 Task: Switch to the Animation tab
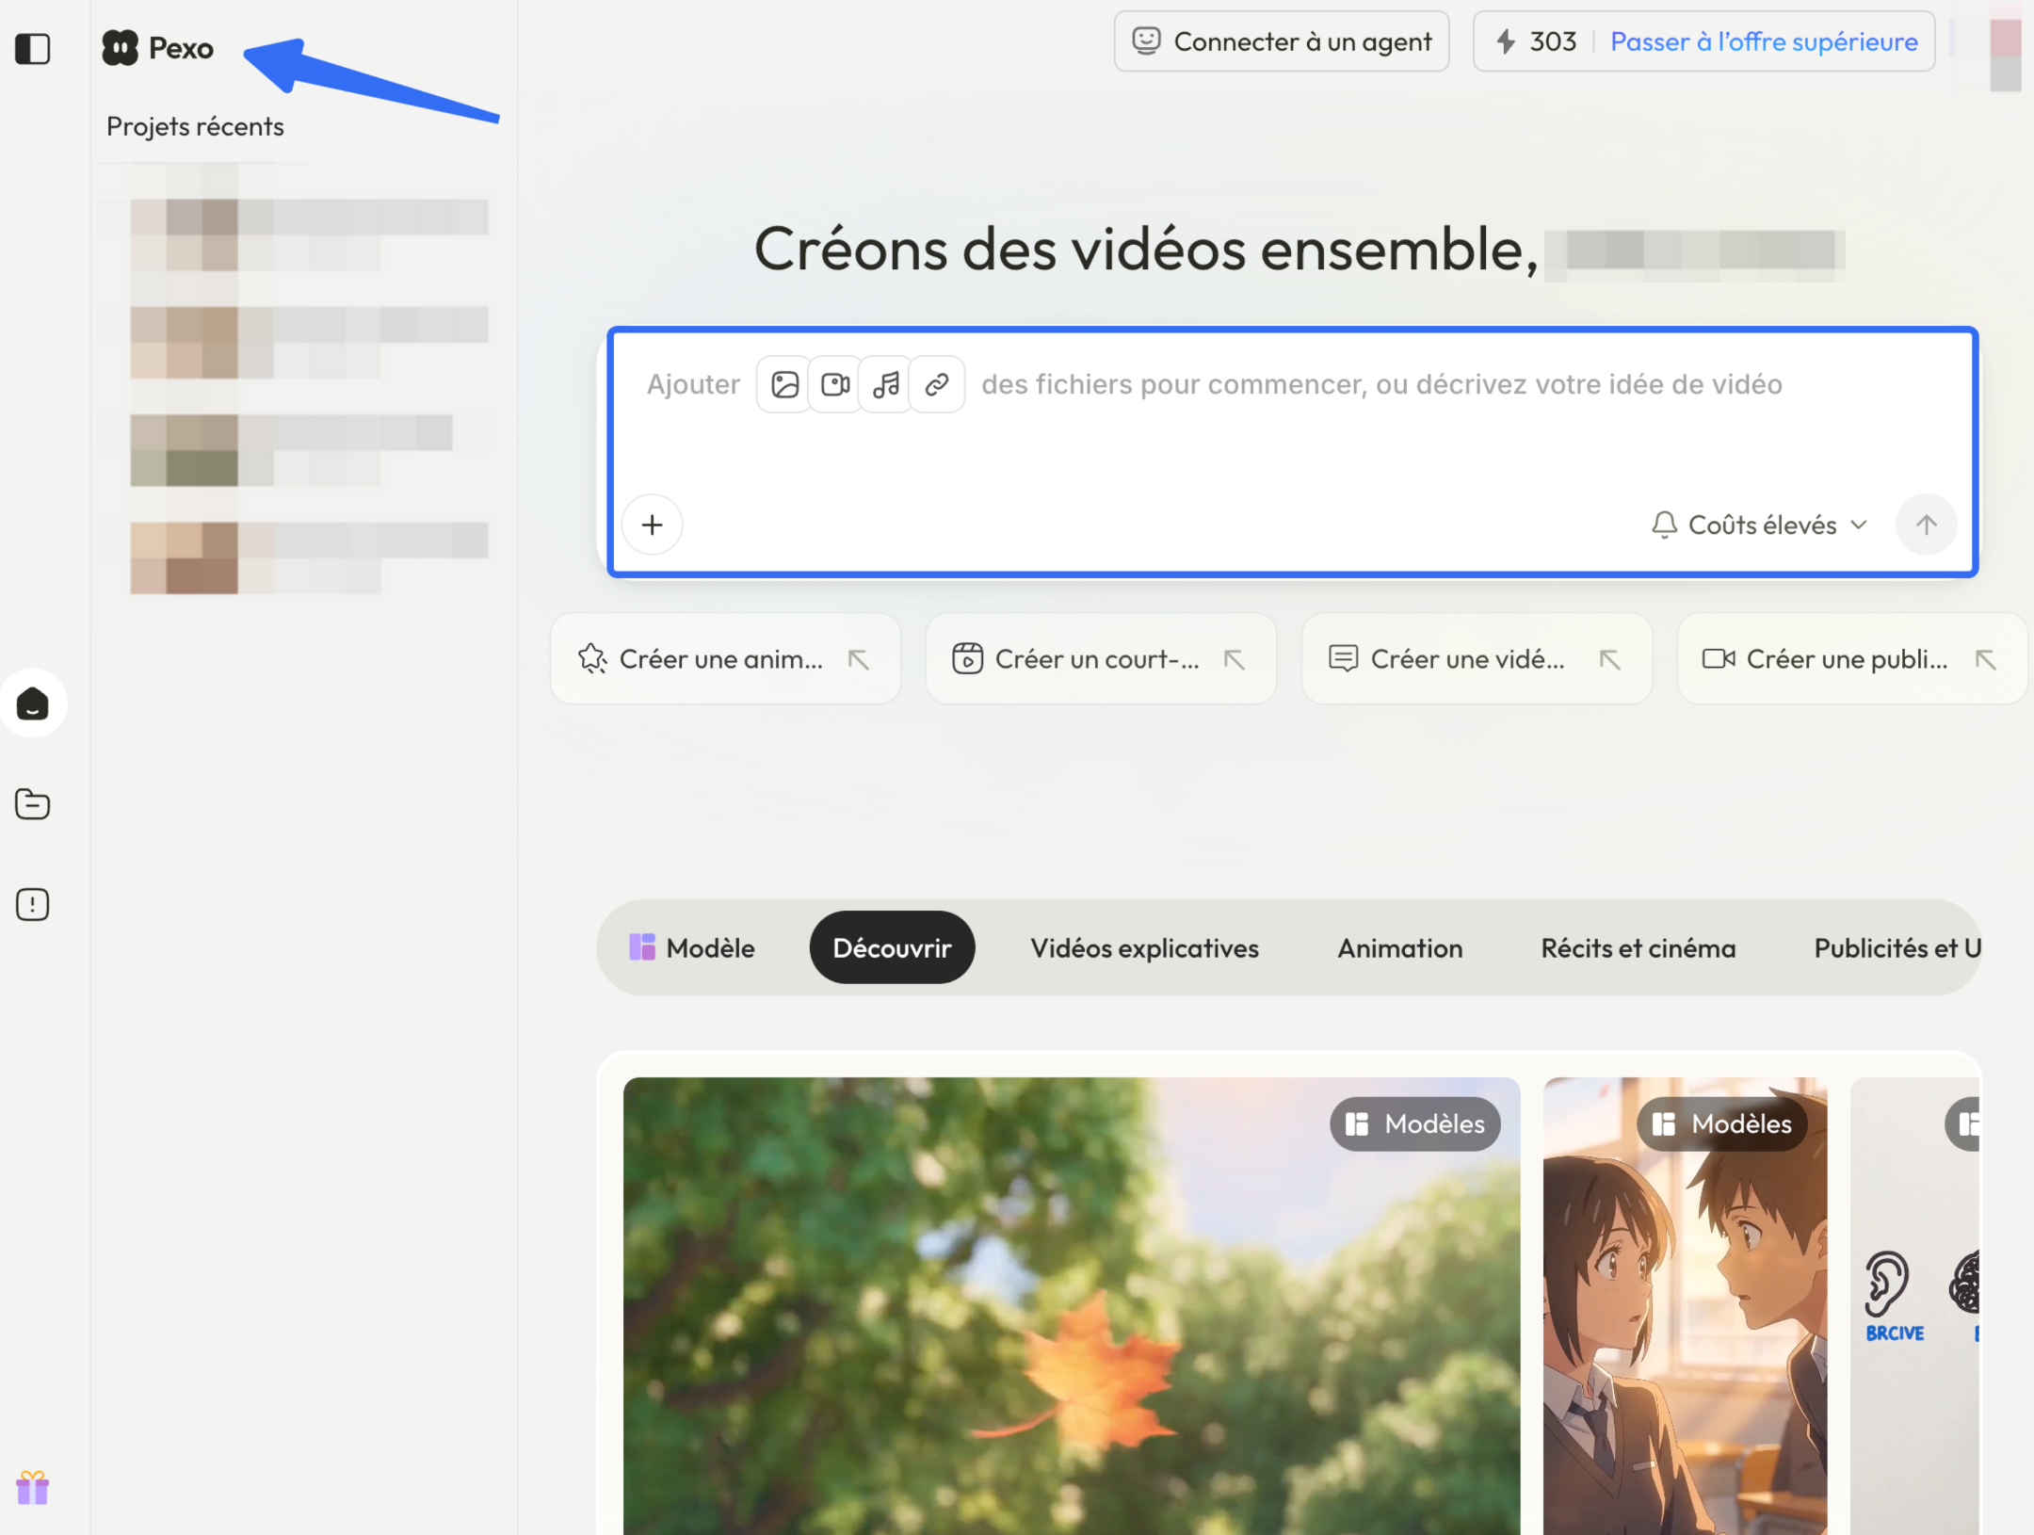point(1400,947)
